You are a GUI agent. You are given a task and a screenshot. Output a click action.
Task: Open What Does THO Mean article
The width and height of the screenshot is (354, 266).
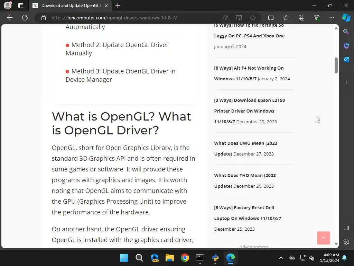245,180
